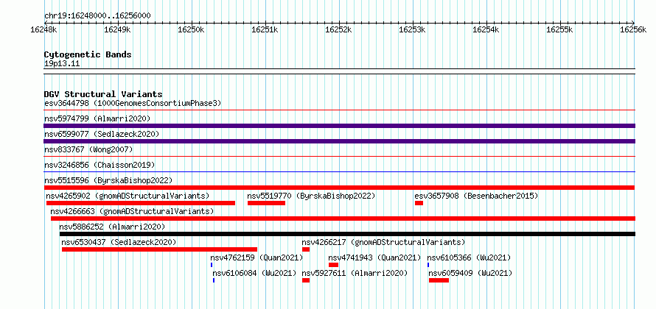The height and width of the screenshot is (309, 656).
Task: Click the nsv4762159 (Quan2021) label
Action: pos(257,257)
